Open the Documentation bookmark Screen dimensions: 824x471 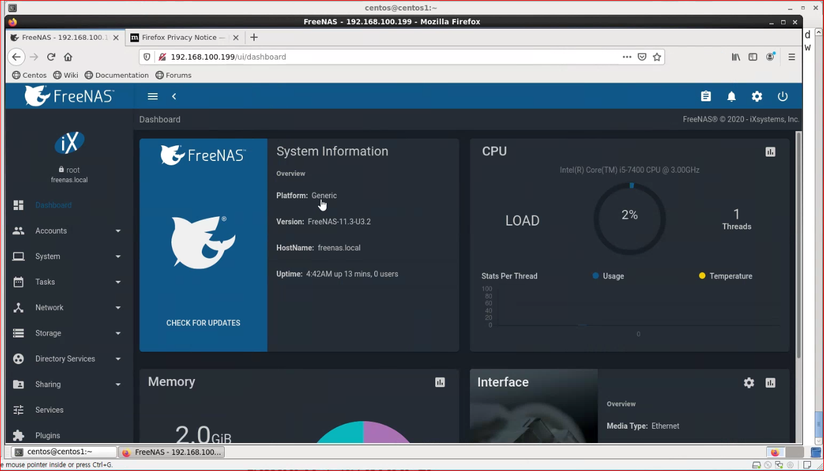click(x=117, y=75)
